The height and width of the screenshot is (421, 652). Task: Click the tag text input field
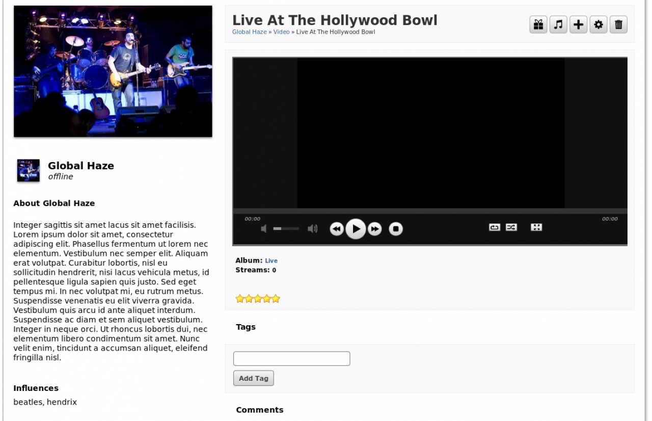pyautogui.click(x=291, y=359)
